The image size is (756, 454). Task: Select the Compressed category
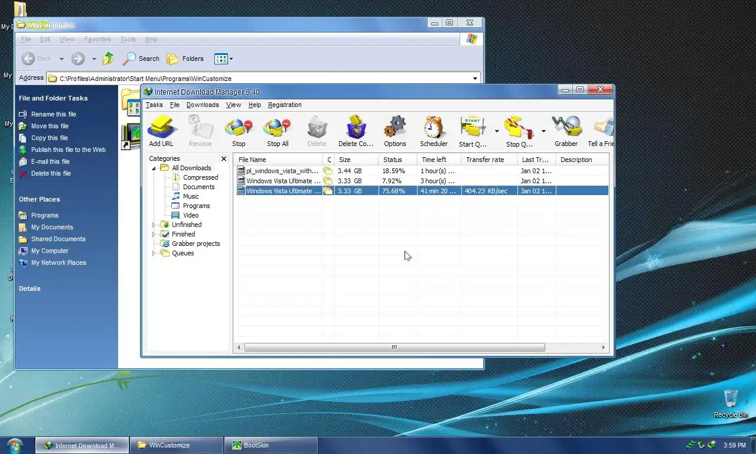click(x=200, y=177)
